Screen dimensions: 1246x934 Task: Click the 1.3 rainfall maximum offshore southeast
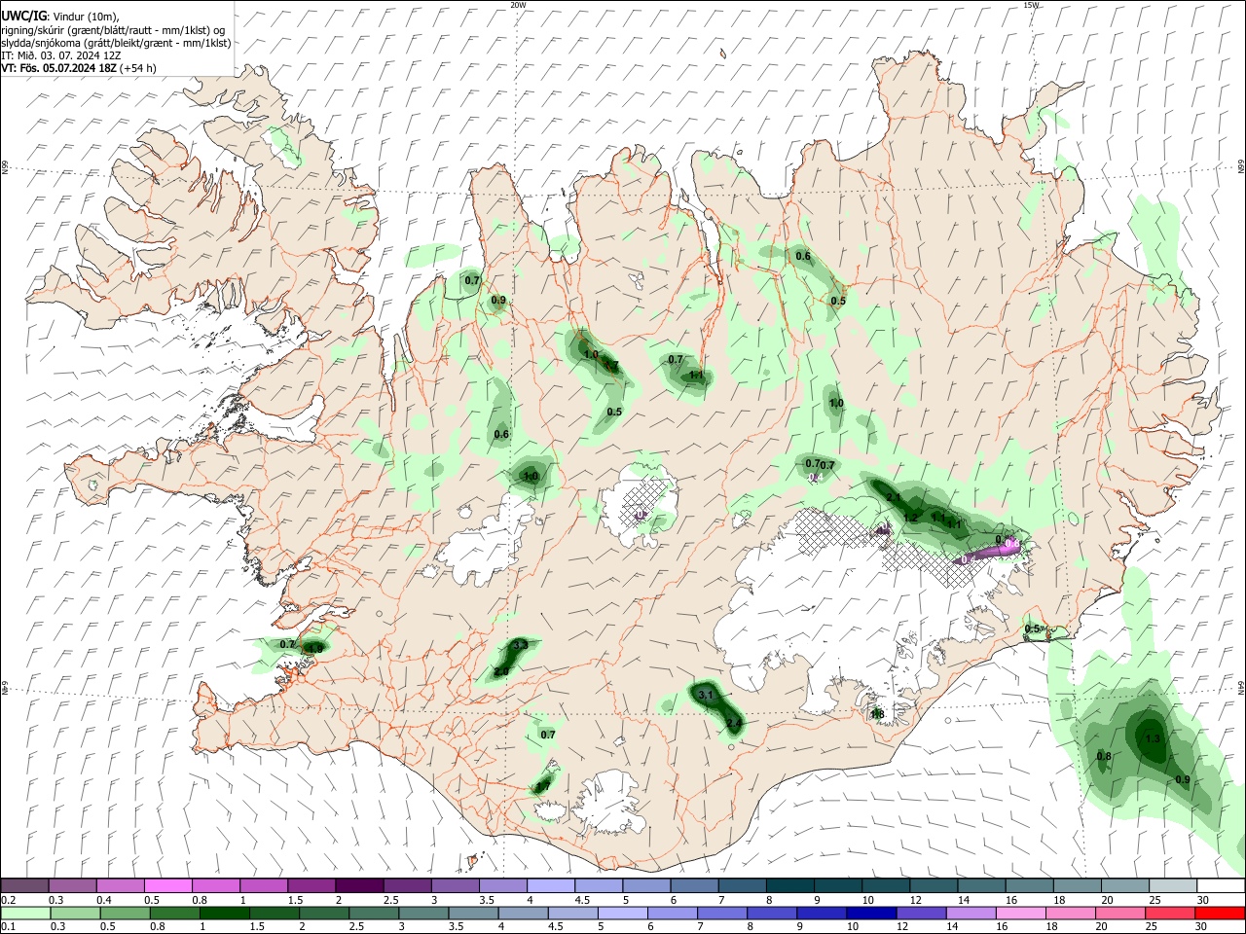pyautogui.click(x=1153, y=739)
